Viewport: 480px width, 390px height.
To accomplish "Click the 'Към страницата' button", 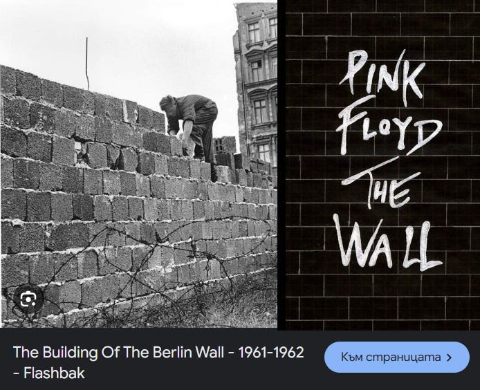I will [397, 357].
